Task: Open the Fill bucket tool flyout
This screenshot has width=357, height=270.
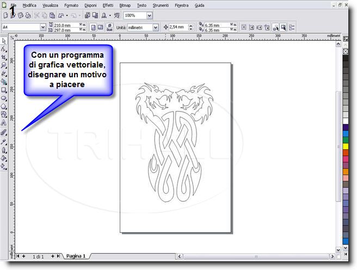Action: coord(4,158)
